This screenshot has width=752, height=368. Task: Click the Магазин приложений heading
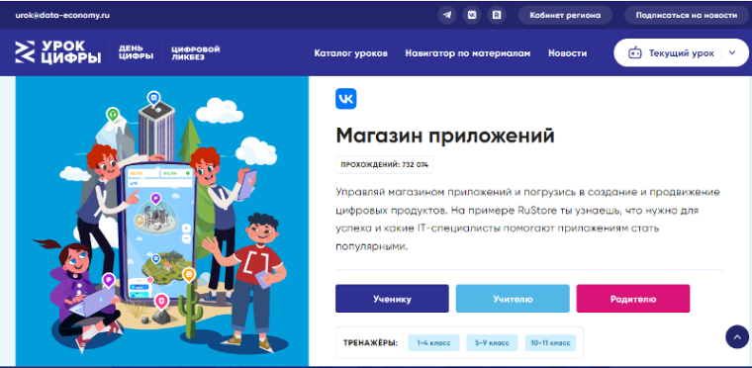click(x=445, y=136)
